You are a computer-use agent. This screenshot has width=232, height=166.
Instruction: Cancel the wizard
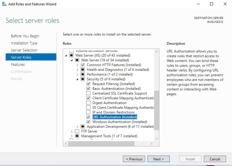coord(215,159)
